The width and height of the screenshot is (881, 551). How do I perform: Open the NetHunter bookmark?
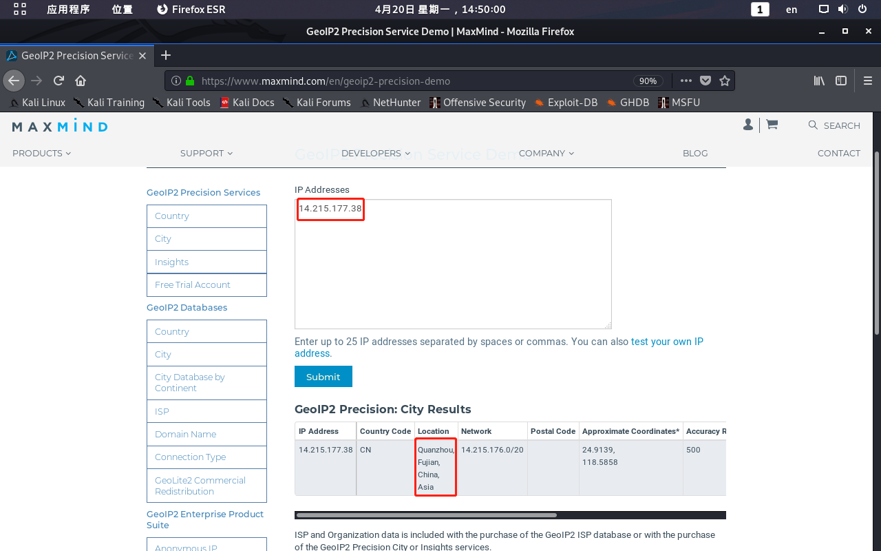391,103
